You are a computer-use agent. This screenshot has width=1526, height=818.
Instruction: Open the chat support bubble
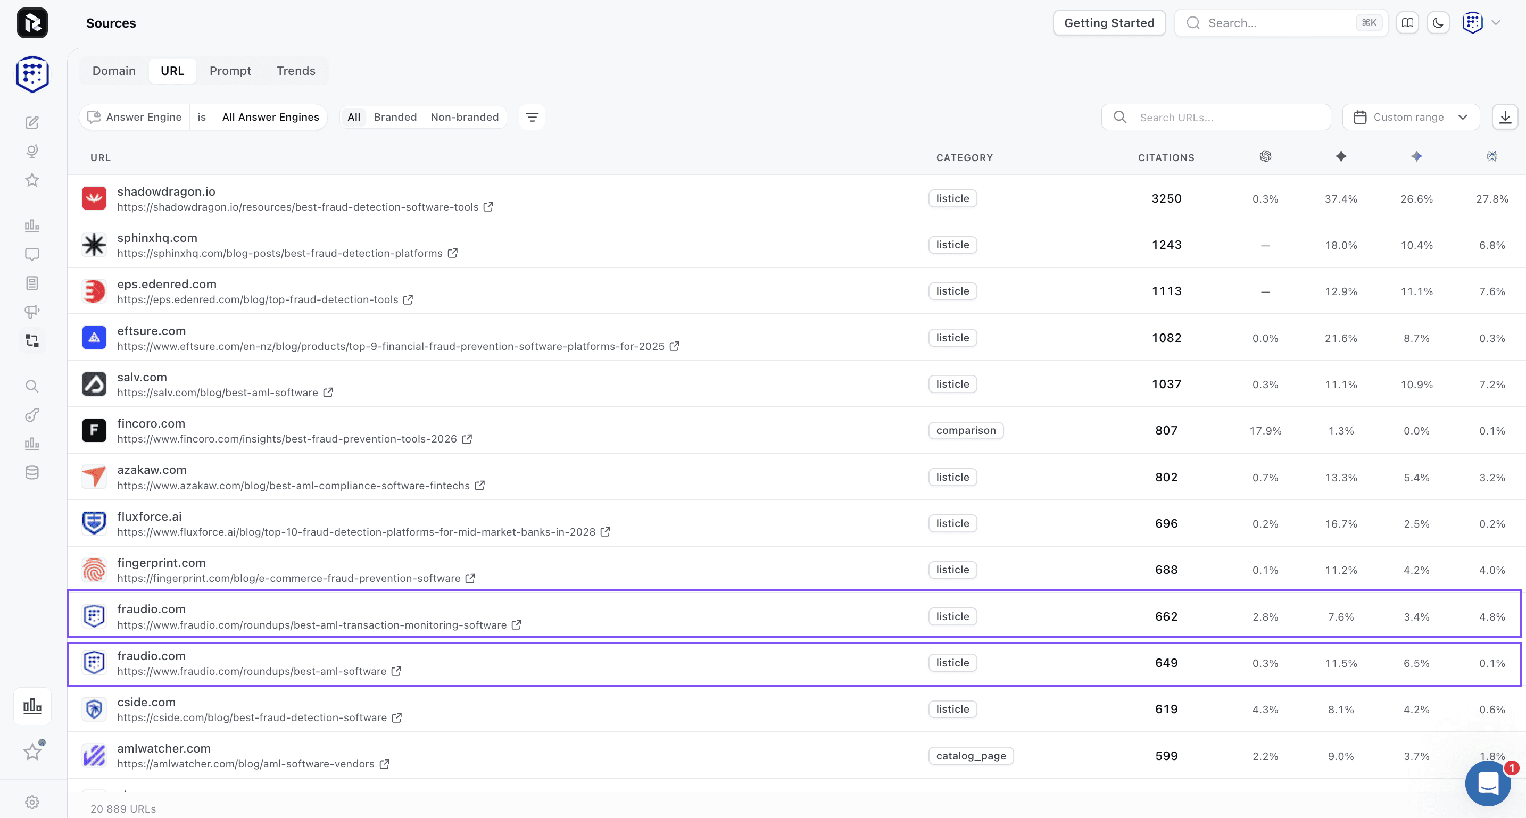coord(1488,783)
